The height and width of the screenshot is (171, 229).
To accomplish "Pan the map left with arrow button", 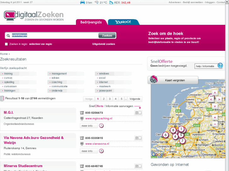I will [211, 99].
